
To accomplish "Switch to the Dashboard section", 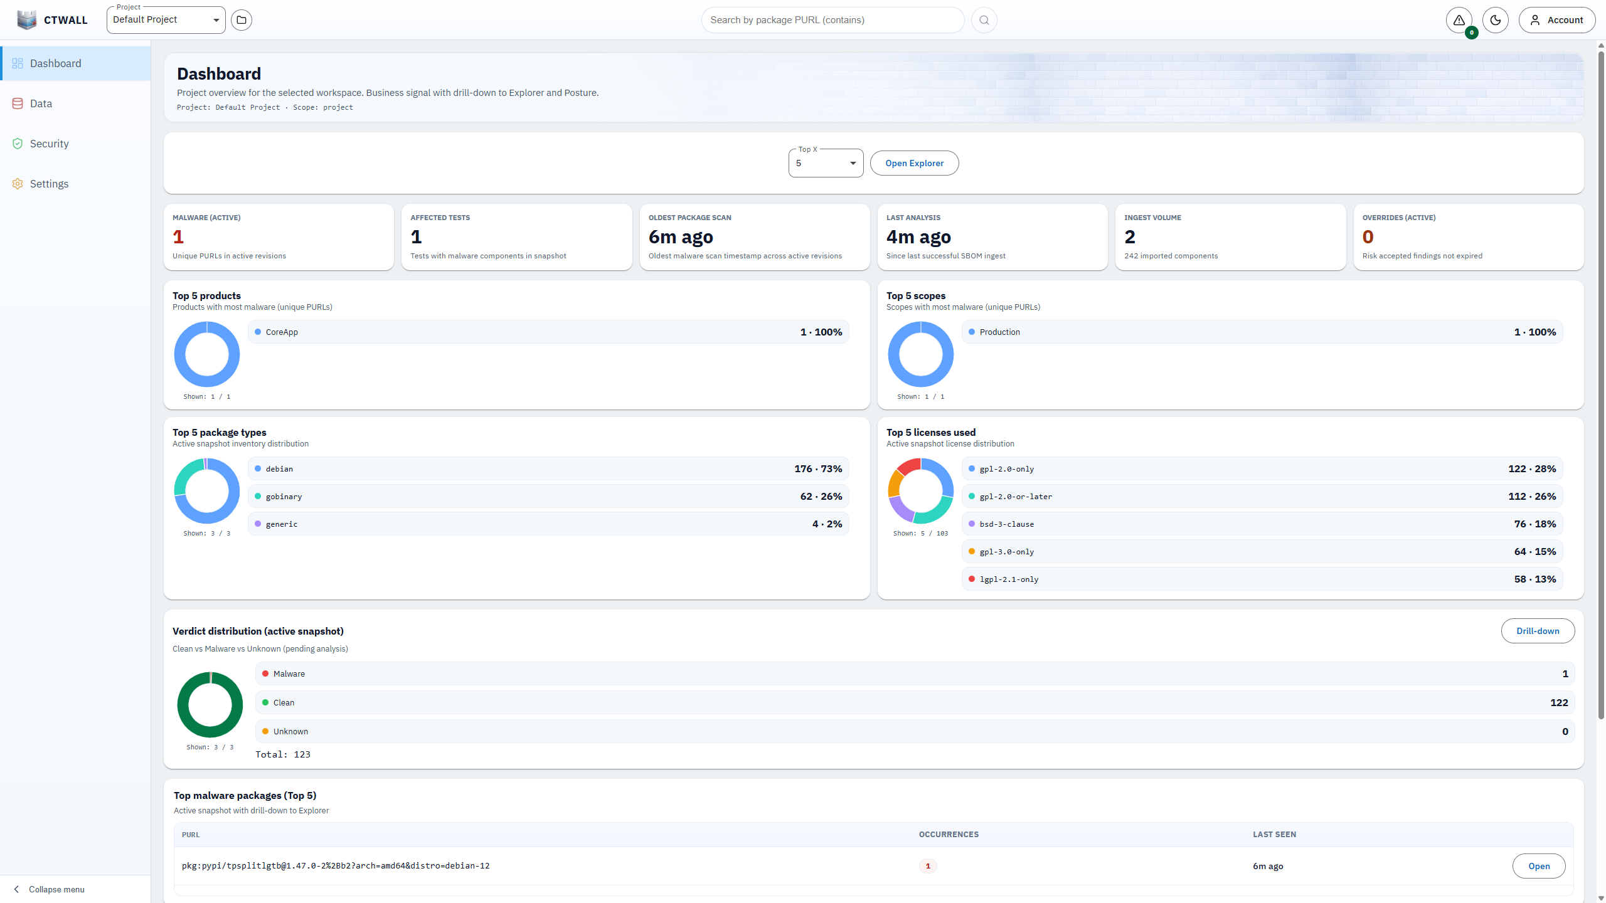I will 55,63.
